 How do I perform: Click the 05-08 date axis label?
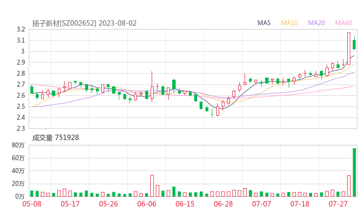(32, 204)
